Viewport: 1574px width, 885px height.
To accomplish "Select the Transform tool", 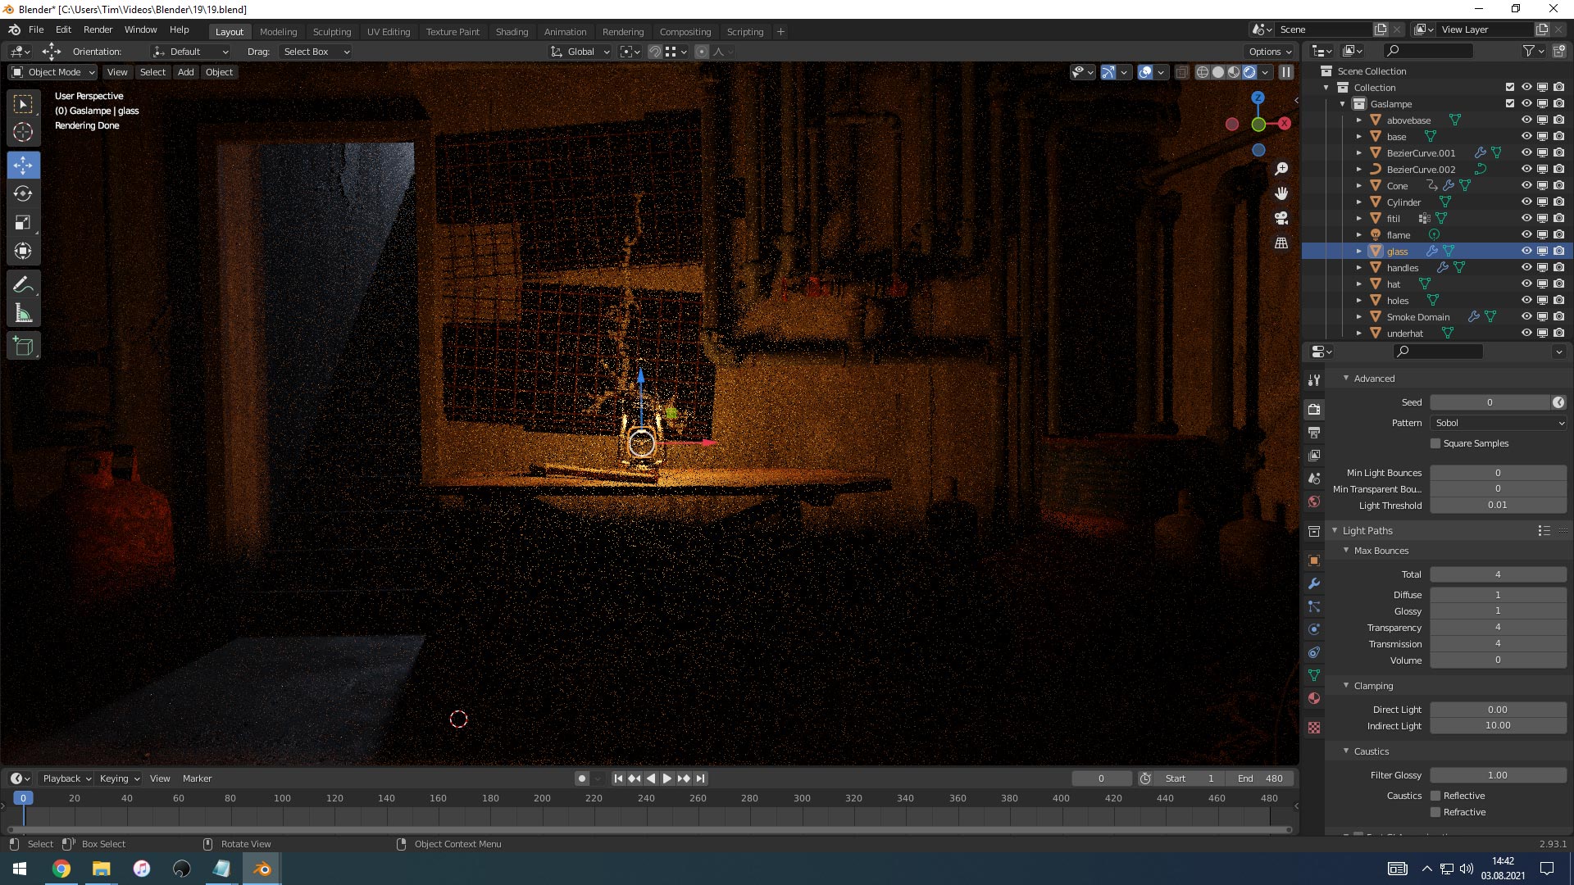I will click(23, 251).
